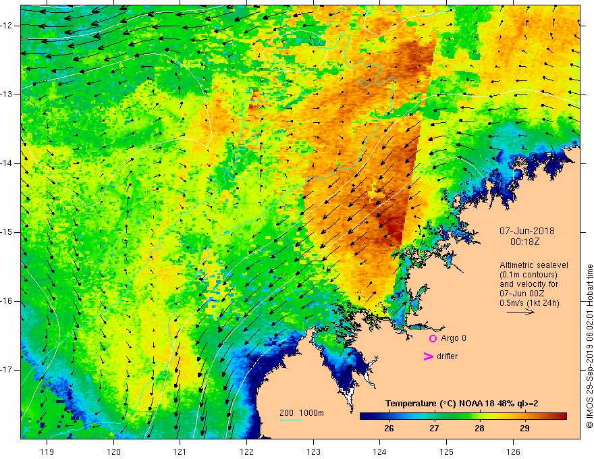Click the temperature color bar legend

pyautogui.click(x=463, y=416)
